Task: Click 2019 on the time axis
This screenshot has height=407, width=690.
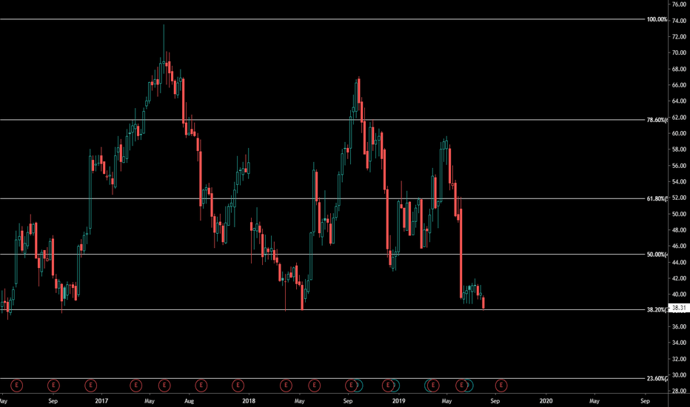Action: [398, 401]
